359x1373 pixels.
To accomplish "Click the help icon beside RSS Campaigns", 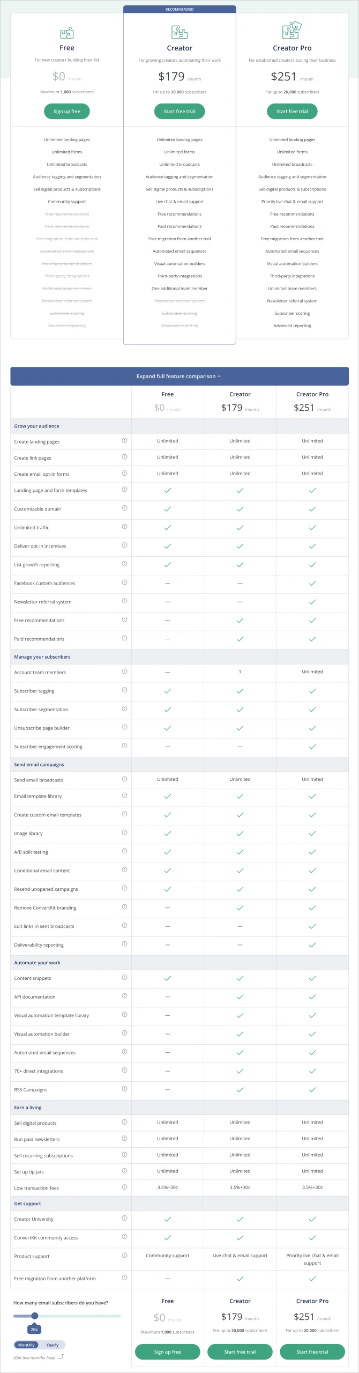I will pos(124,1089).
